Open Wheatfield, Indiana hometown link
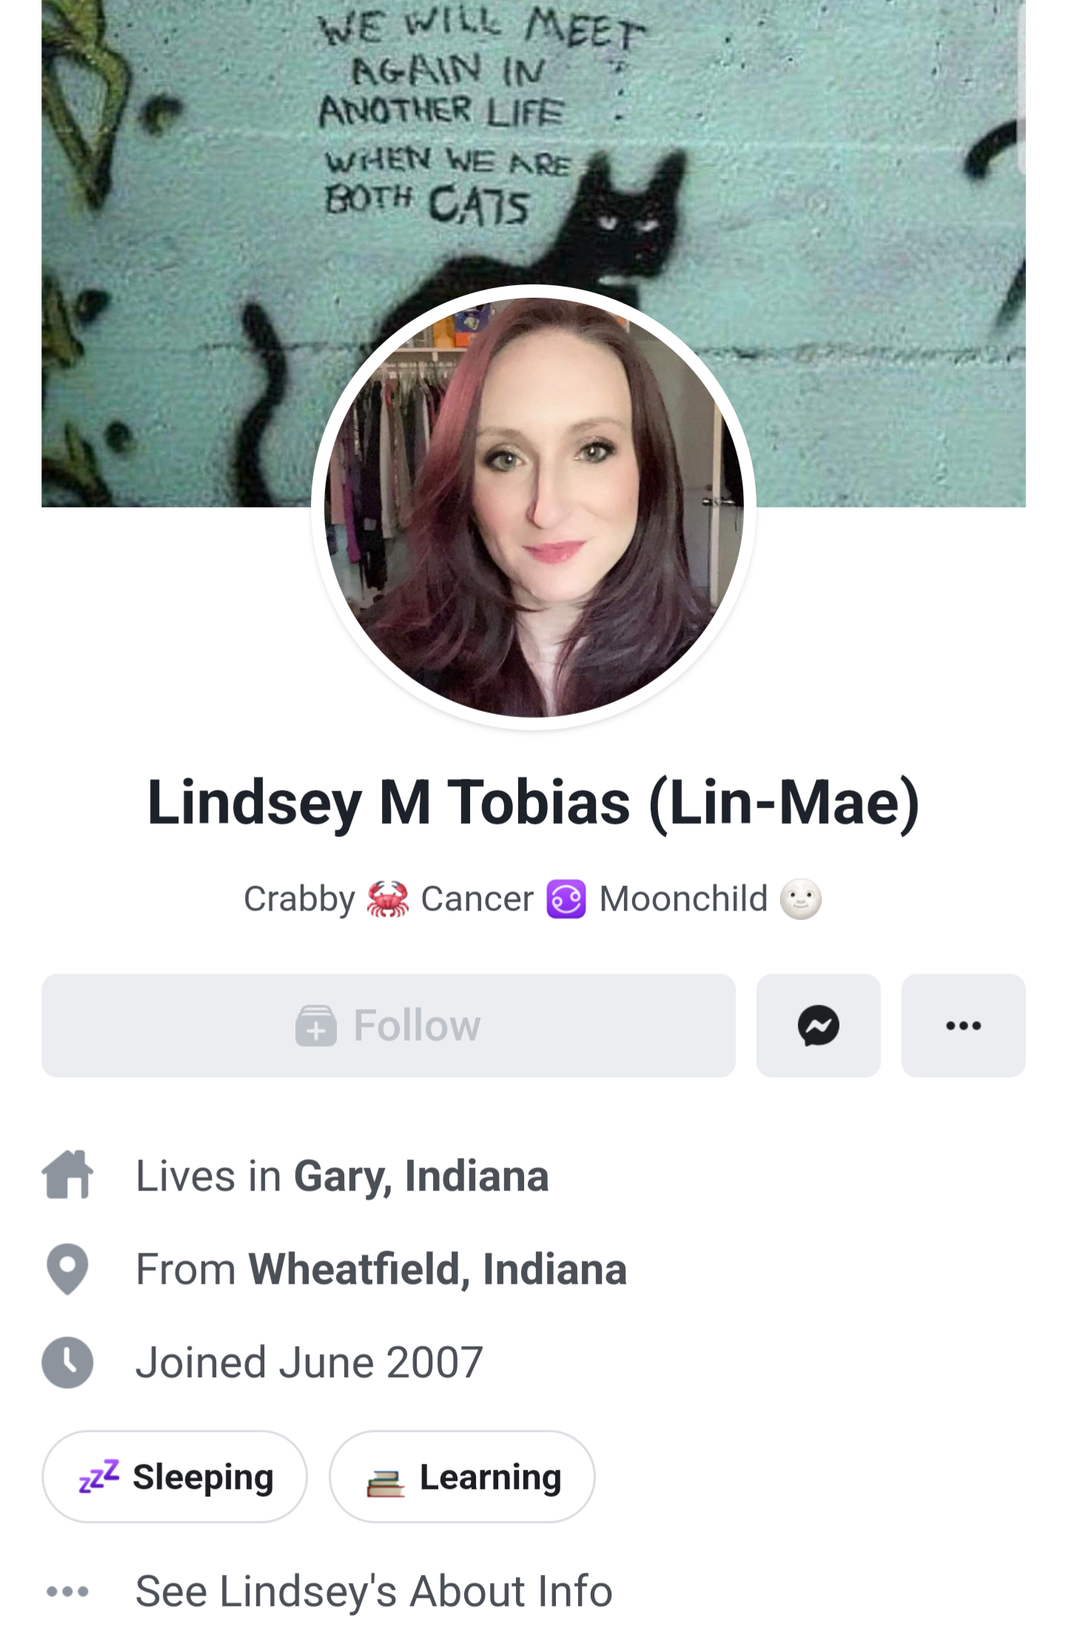Image resolution: width=1066 pixels, height=1629 pixels. pos(438,1269)
